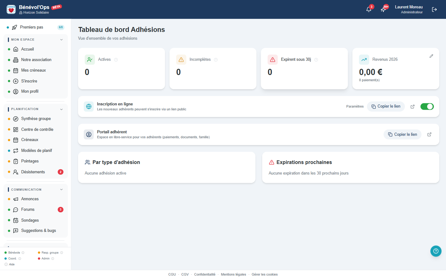Click the building icon for Notre association
Screen dimensions: 446x279
point(16,60)
